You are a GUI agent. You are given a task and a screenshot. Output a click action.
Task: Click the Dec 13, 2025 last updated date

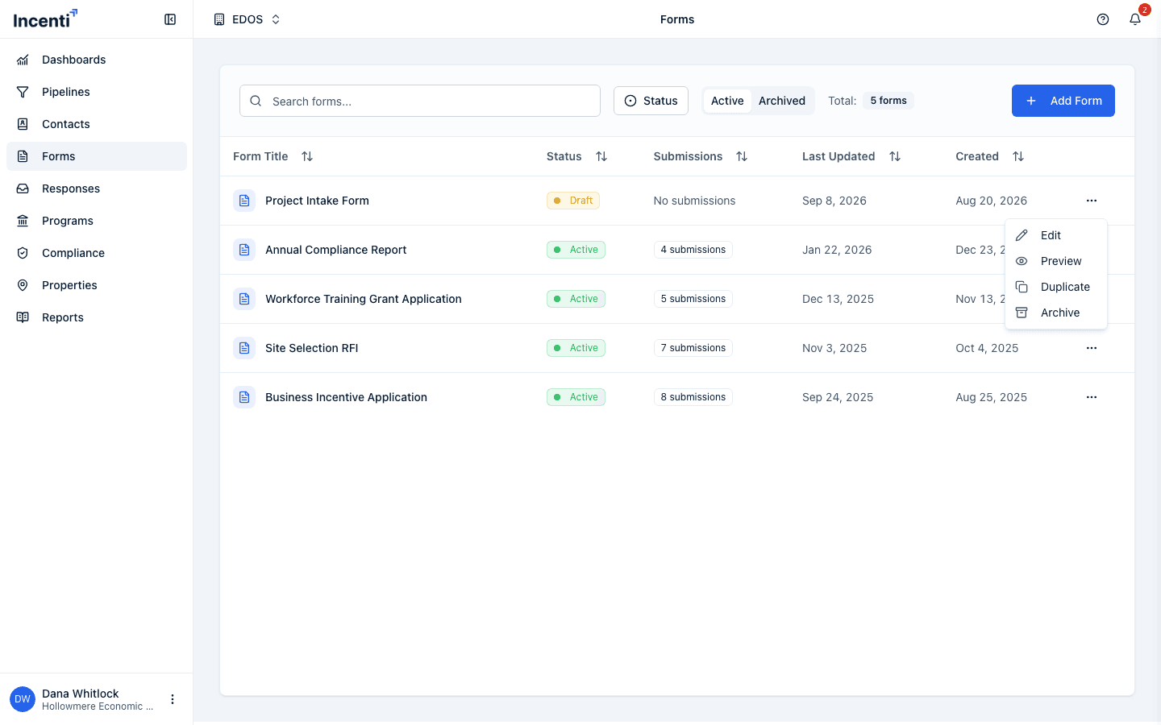pos(838,299)
